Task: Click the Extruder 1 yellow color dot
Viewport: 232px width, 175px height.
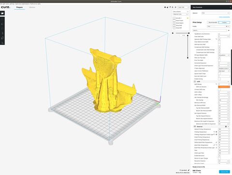Action: (x=188, y=18)
